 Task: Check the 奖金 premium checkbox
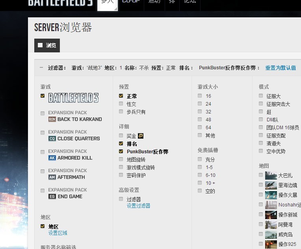(121, 136)
